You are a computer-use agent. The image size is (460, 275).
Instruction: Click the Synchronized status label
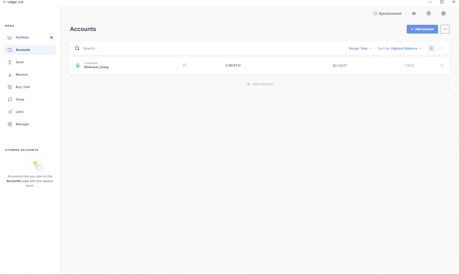390,13
